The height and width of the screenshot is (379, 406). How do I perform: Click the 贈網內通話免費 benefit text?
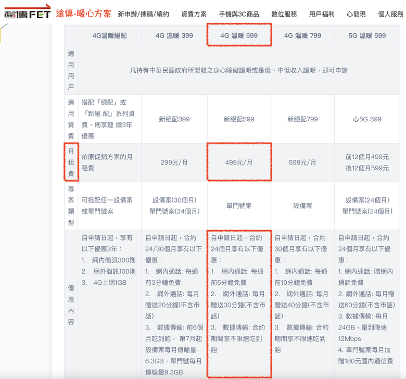point(365,277)
